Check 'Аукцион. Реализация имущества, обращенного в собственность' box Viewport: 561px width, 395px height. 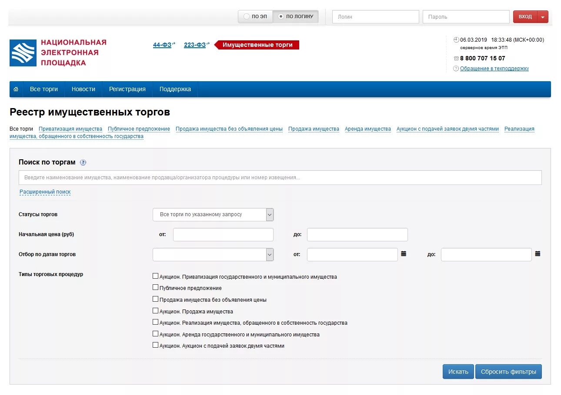[155, 322]
